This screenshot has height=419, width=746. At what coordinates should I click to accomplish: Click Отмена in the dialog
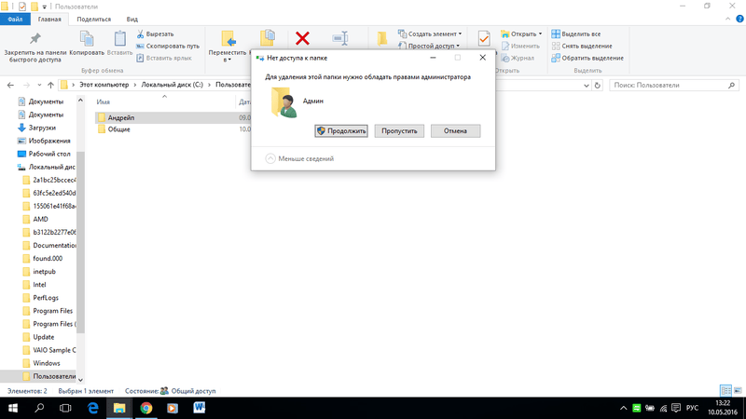[455, 131]
